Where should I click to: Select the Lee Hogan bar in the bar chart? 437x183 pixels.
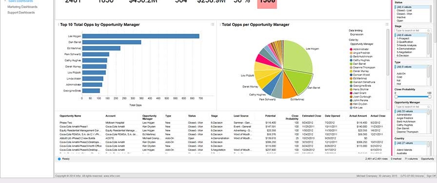click(x=141, y=36)
